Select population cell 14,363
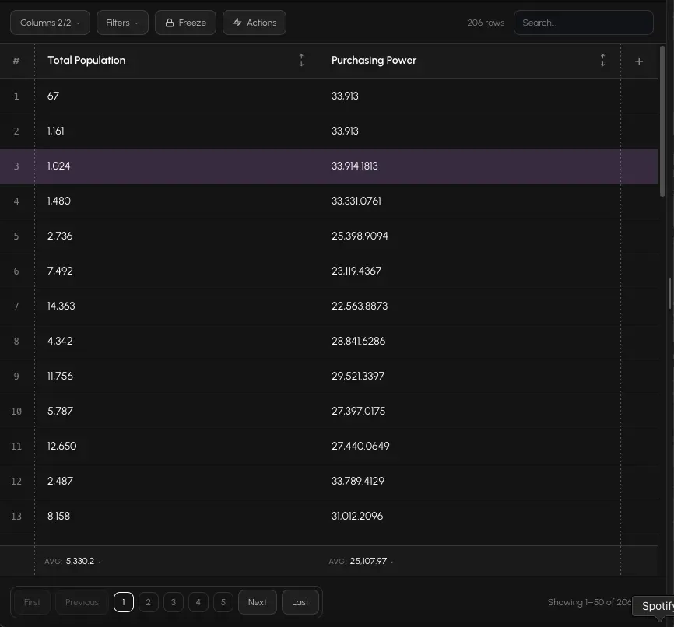The height and width of the screenshot is (627, 674). pos(61,306)
